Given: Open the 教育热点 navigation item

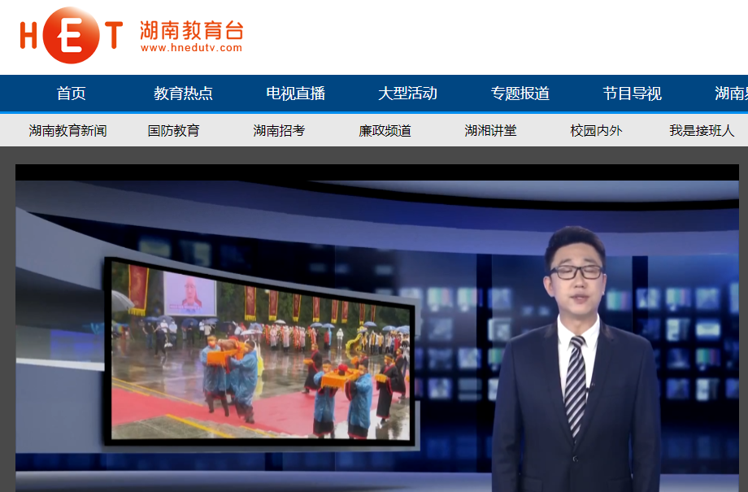Looking at the screenshot, I should (x=183, y=94).
